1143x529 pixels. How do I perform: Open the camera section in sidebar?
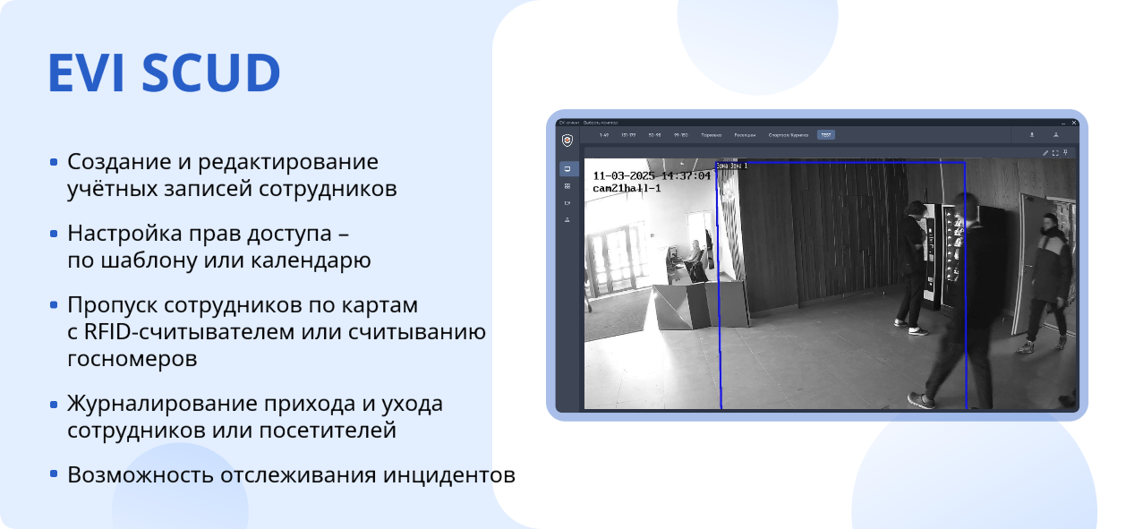[x=567, y=203]
